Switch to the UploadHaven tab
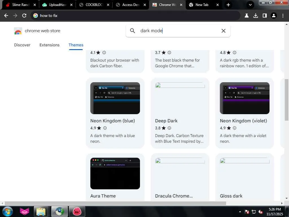The image size is (289, 217). click(x=57, y=5)
